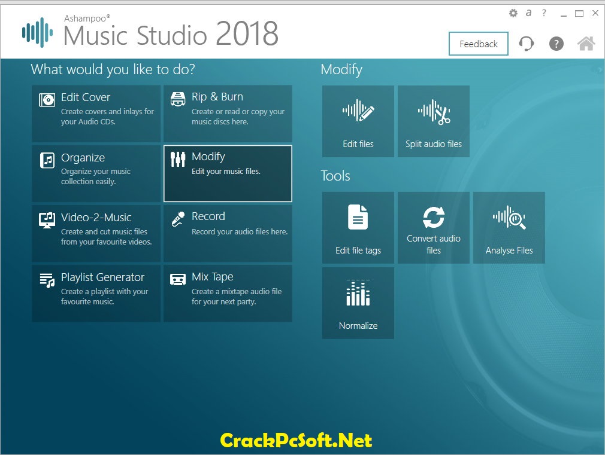Click the Ashampoo waveform logo
This screenshot has width=605, height=455.
[37, 32]
